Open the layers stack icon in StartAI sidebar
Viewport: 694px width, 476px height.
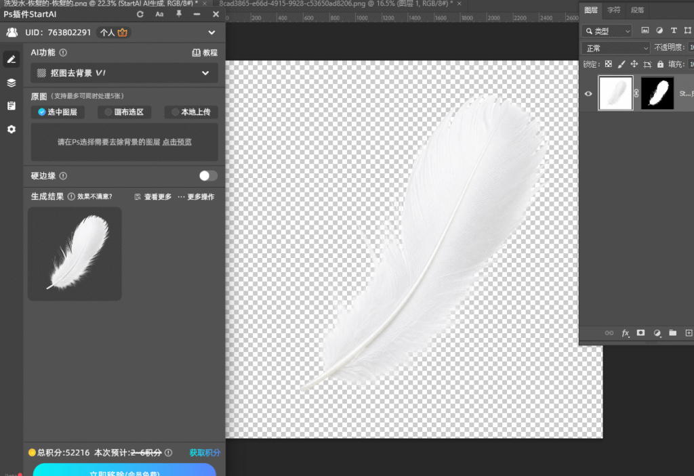click(x=12, y=83)
